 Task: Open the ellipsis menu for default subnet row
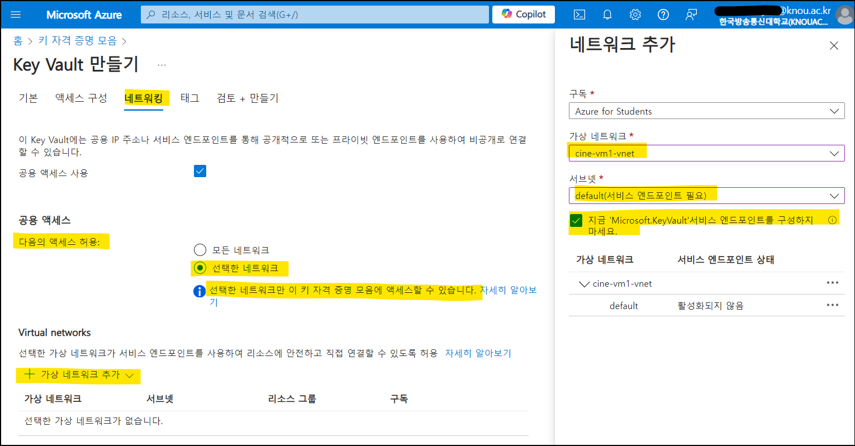click(833, 305)
